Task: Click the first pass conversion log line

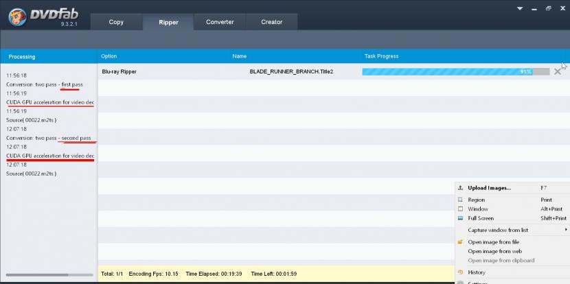Action: (45, 84)
